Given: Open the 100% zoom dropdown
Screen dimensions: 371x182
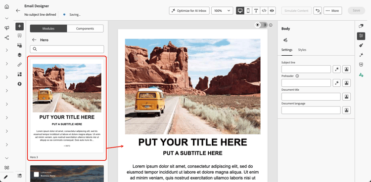Looking at the screenshot, I should coord(222,11).
